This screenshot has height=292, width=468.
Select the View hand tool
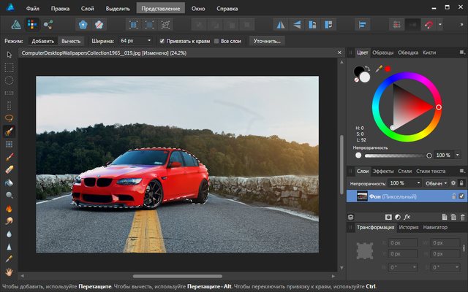pos(9,273)
